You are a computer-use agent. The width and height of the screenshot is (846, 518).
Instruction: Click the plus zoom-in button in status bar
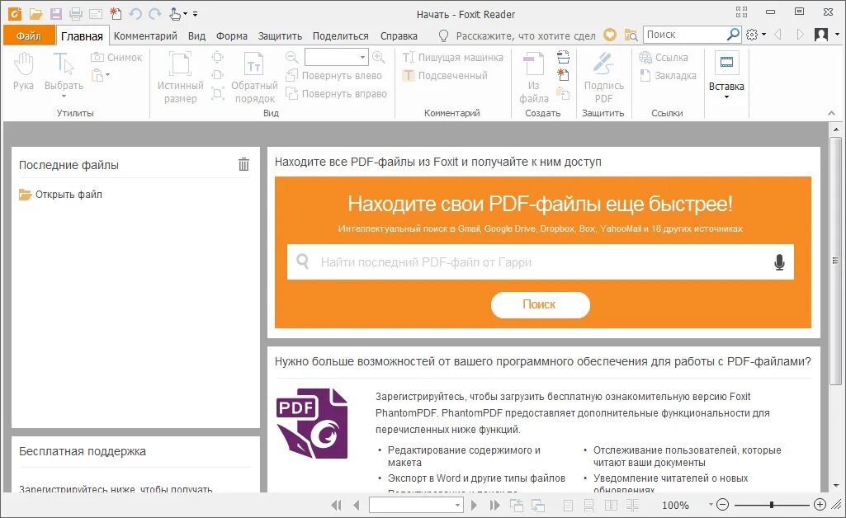pyautogui.click(x=820, y=505)
